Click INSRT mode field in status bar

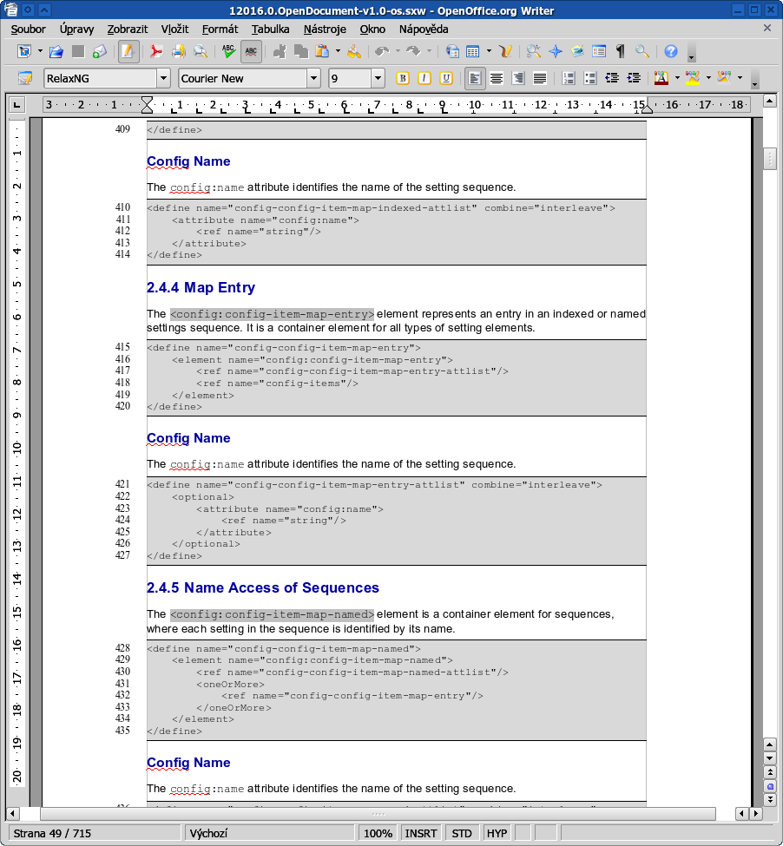tap(421, 833)
